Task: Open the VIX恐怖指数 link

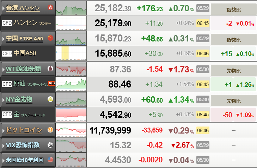Action: click(x=23, y=145)
